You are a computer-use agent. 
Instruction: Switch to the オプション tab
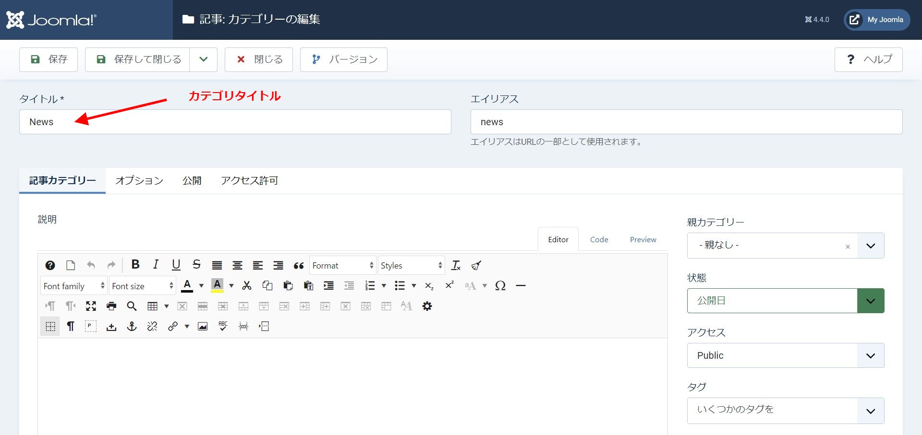point(139,181)
